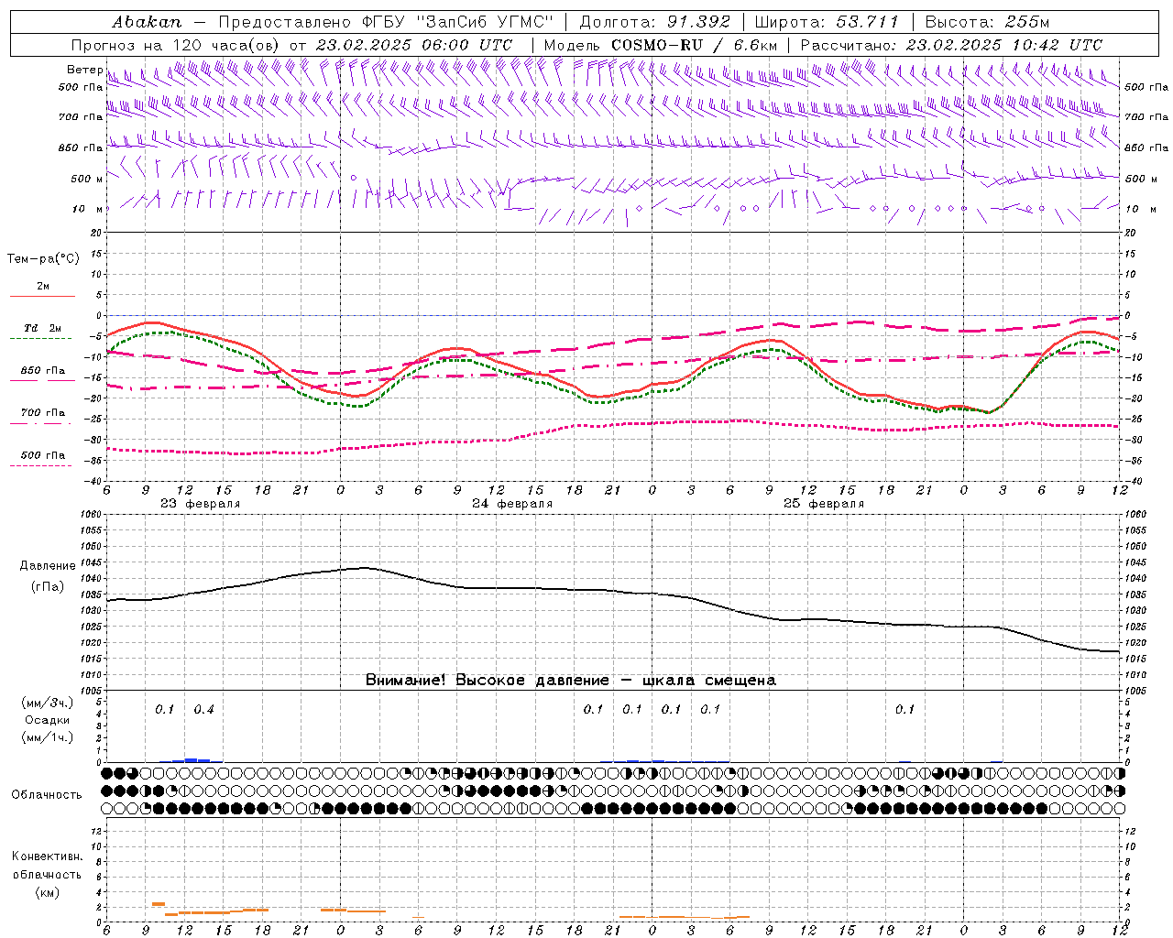Click the 25 февраля date label

[x=824, y=504]
